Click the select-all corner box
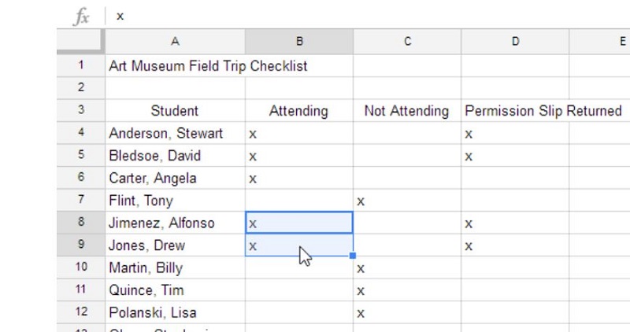The image size is (630, 332). coord(81,42)
